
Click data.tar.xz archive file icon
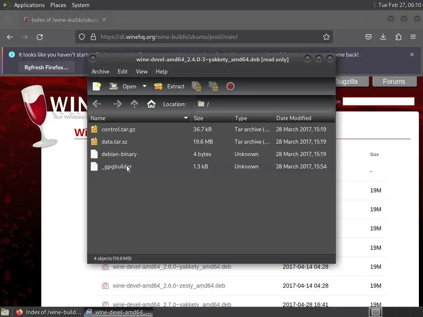(x=94, y=142)
